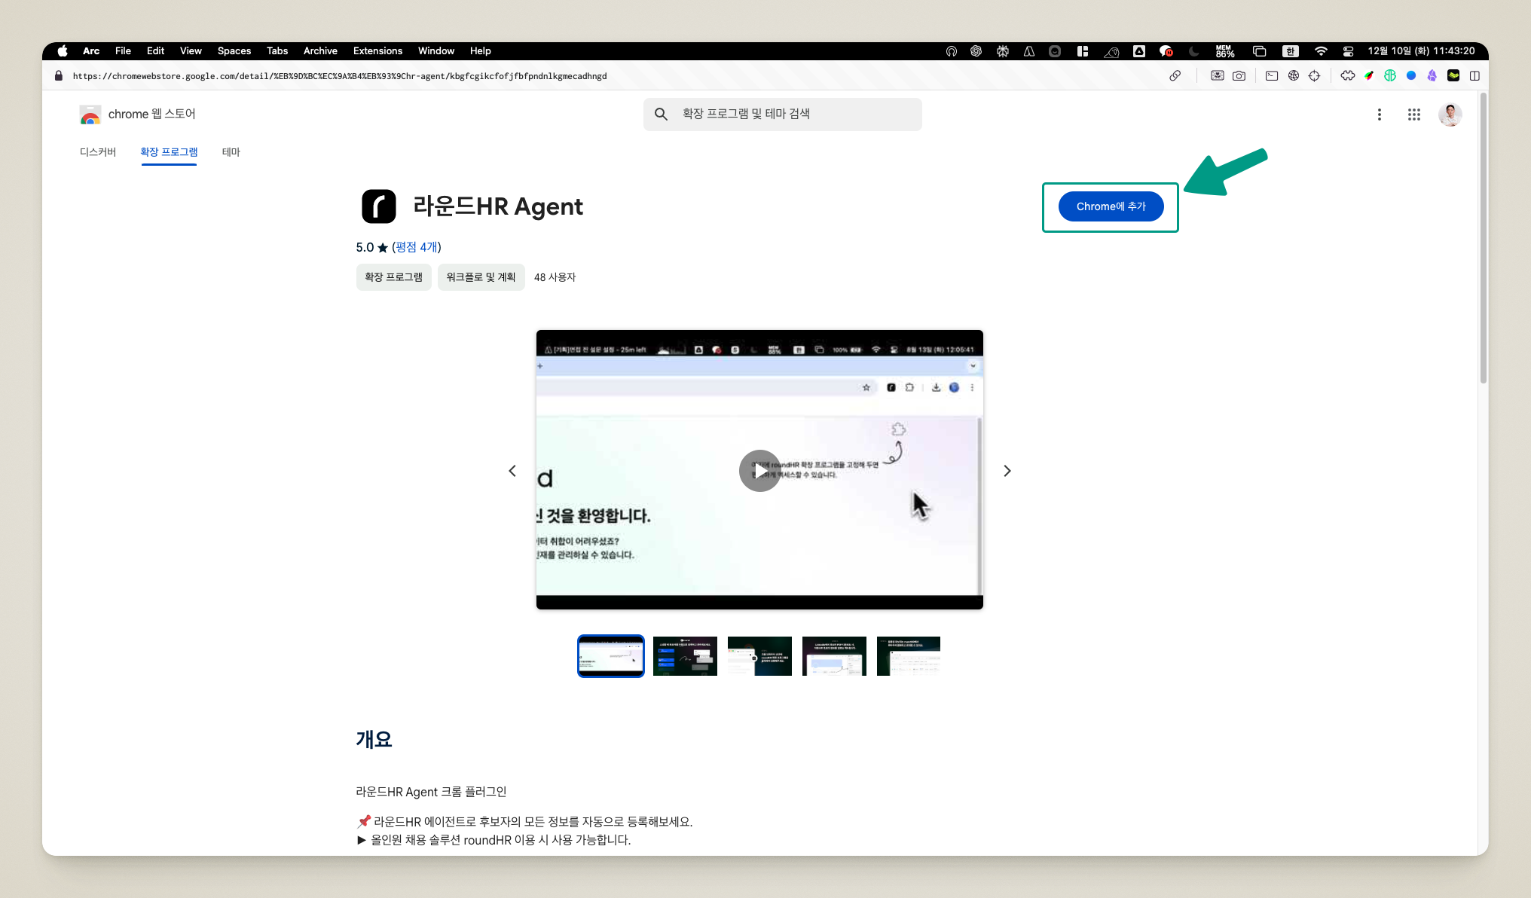Open the three-dot more options menu

point(1379,115)
